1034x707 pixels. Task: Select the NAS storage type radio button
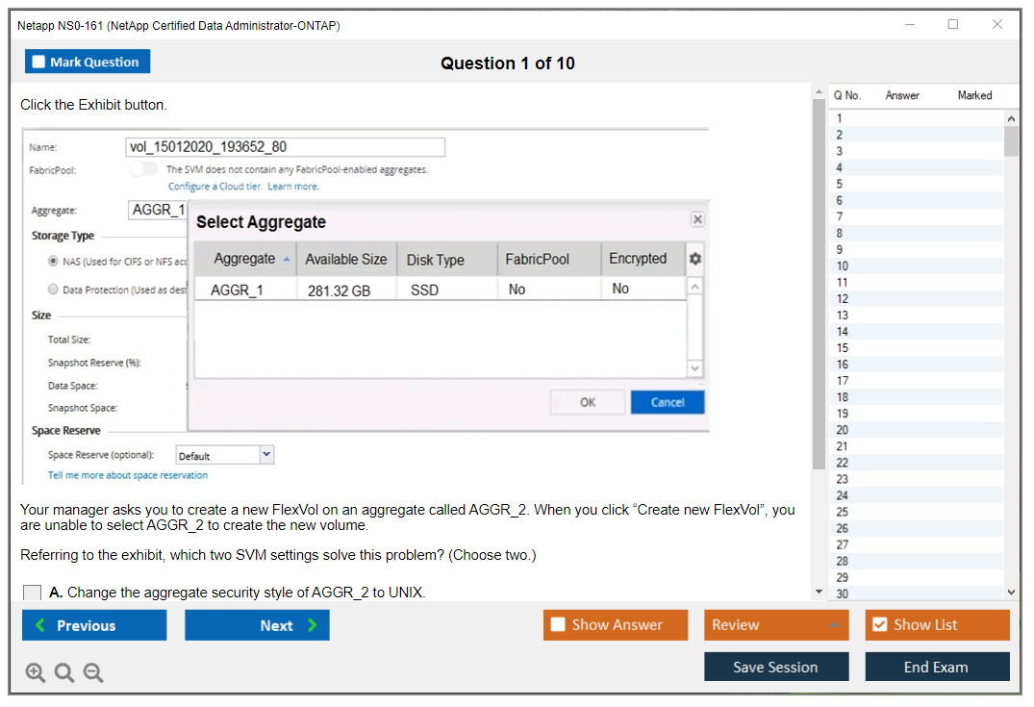pos(54,262)
